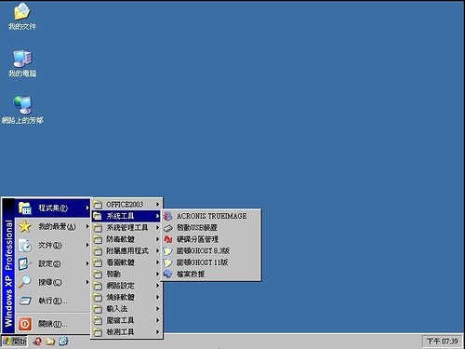The height and width of the screenshot is (349, 465).
Task: Click red quick launch icon in taskbar
Action: click(x=38, y=342)
